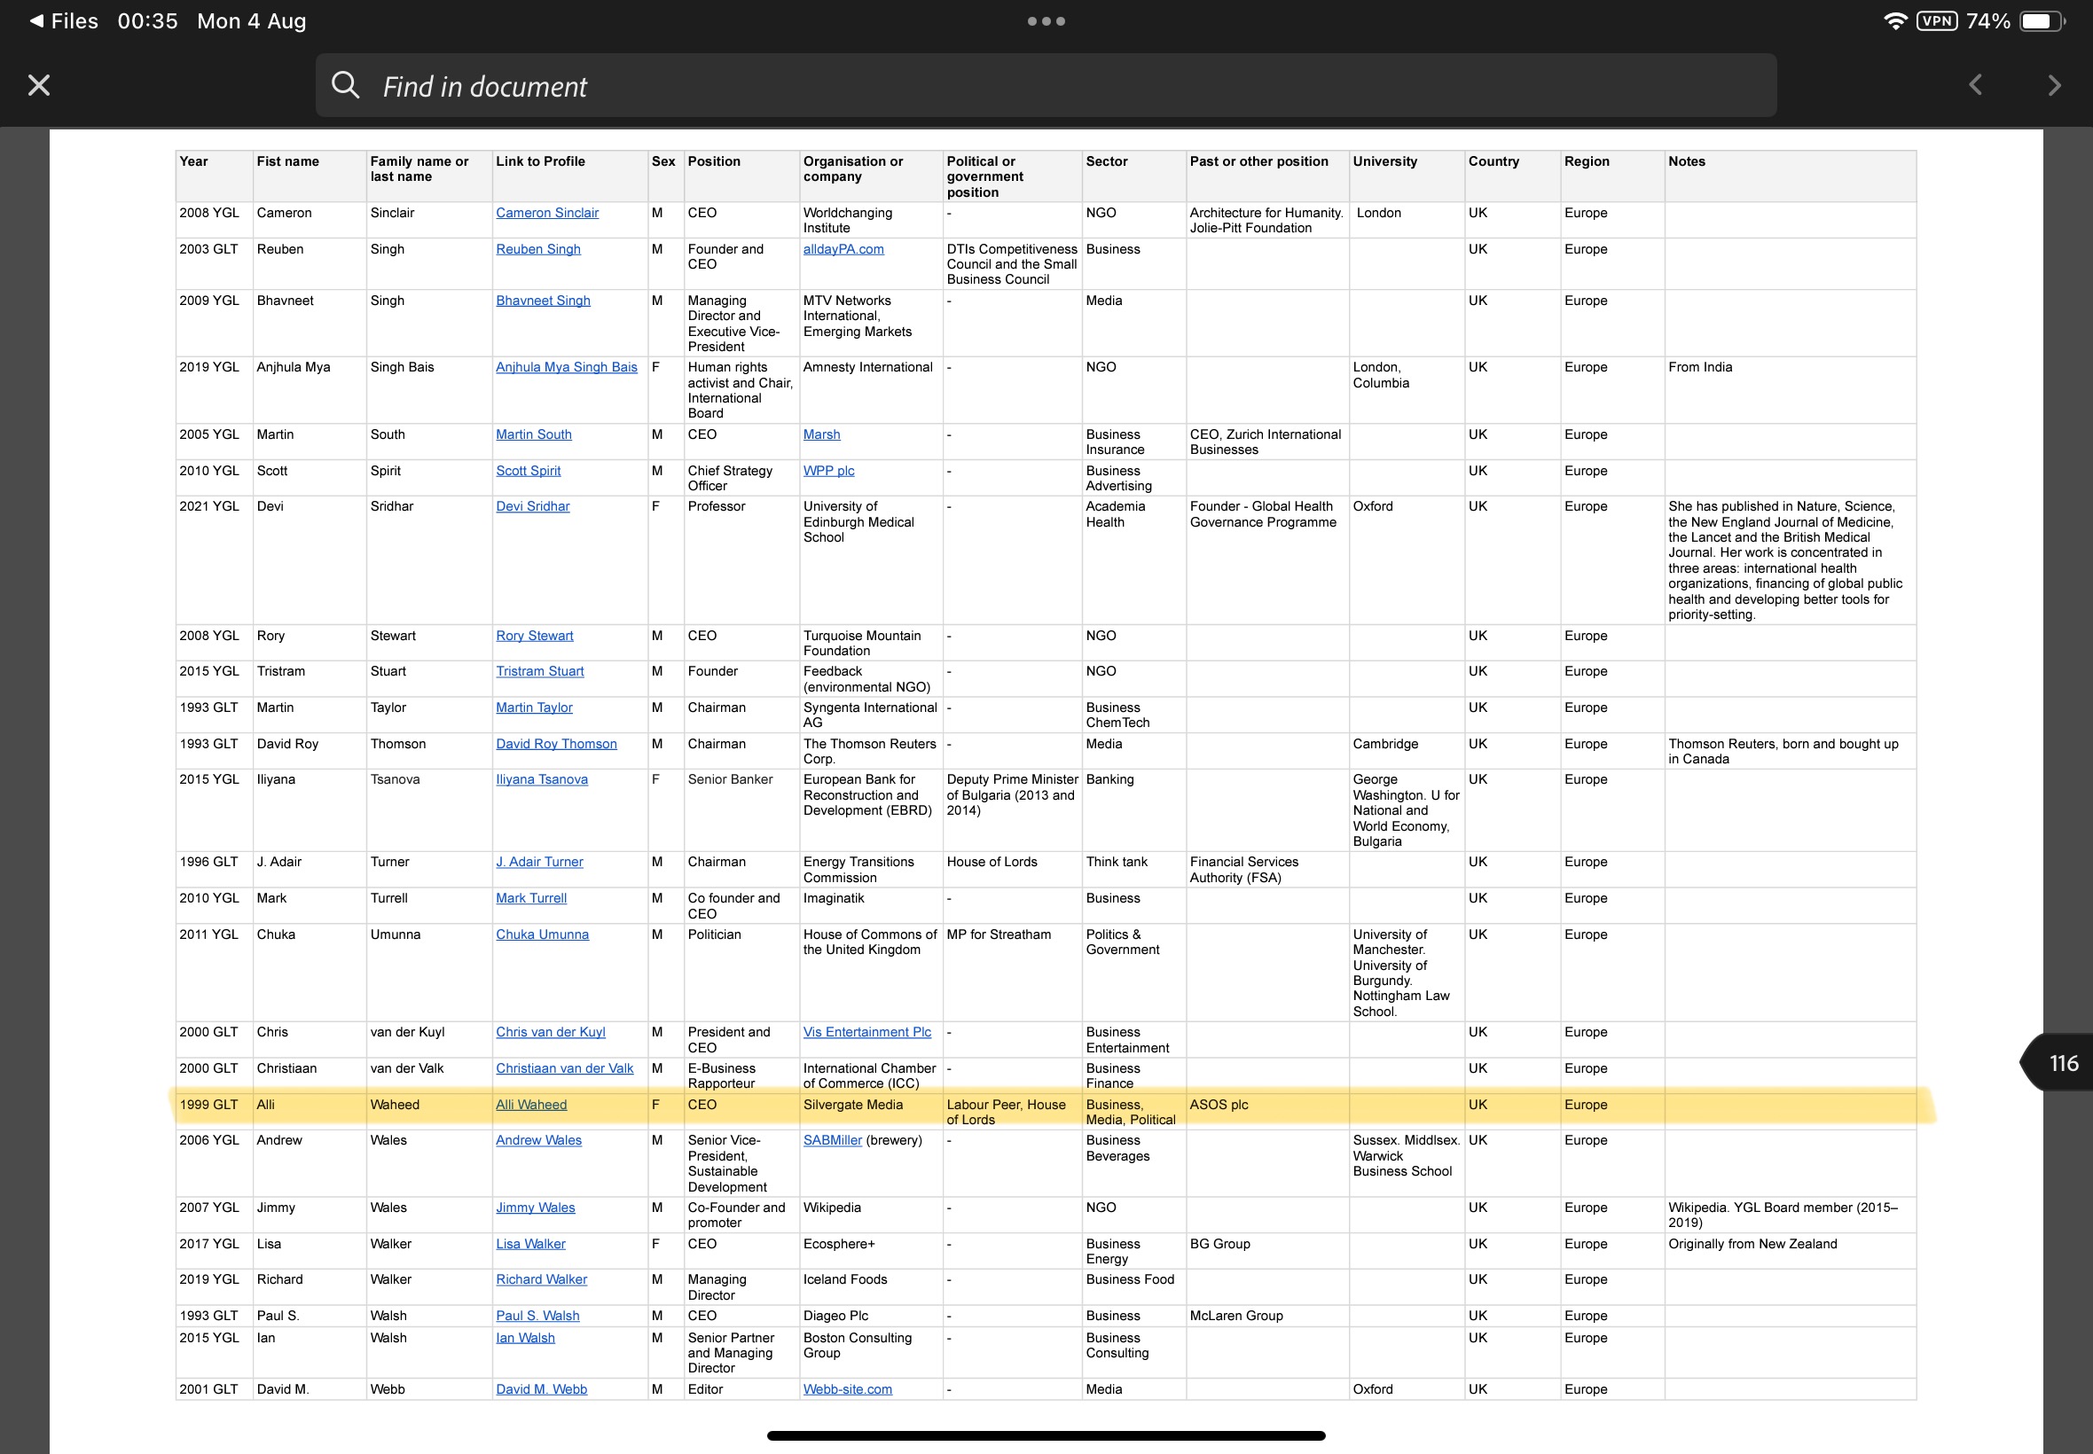Open Anjhula Mya Singh Bais link
The width and height of the screenshot is (2093, 1454).
[566, 367]
